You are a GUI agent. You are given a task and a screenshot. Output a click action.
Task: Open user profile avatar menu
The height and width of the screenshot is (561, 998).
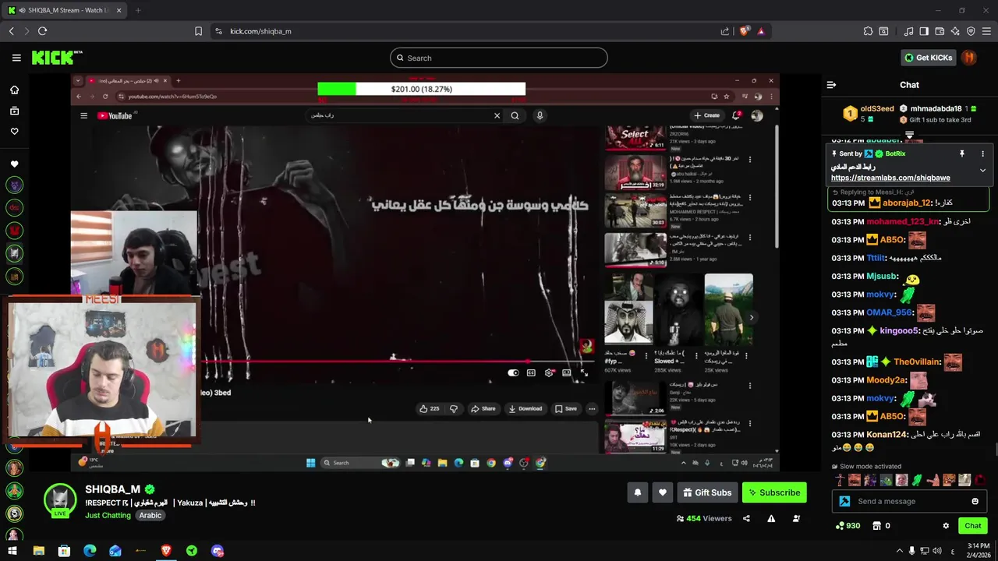tap(969, 58)
